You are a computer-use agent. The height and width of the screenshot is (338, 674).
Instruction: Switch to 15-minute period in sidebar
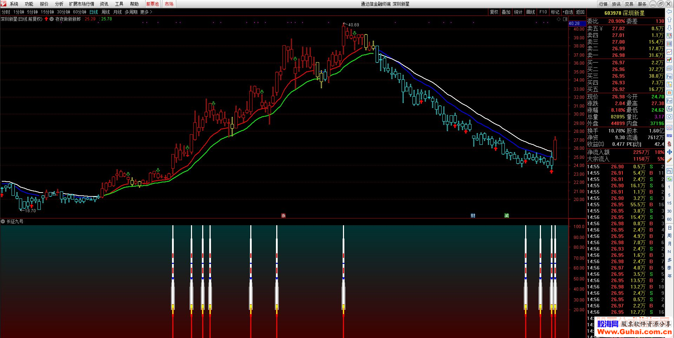click(669, 203)
